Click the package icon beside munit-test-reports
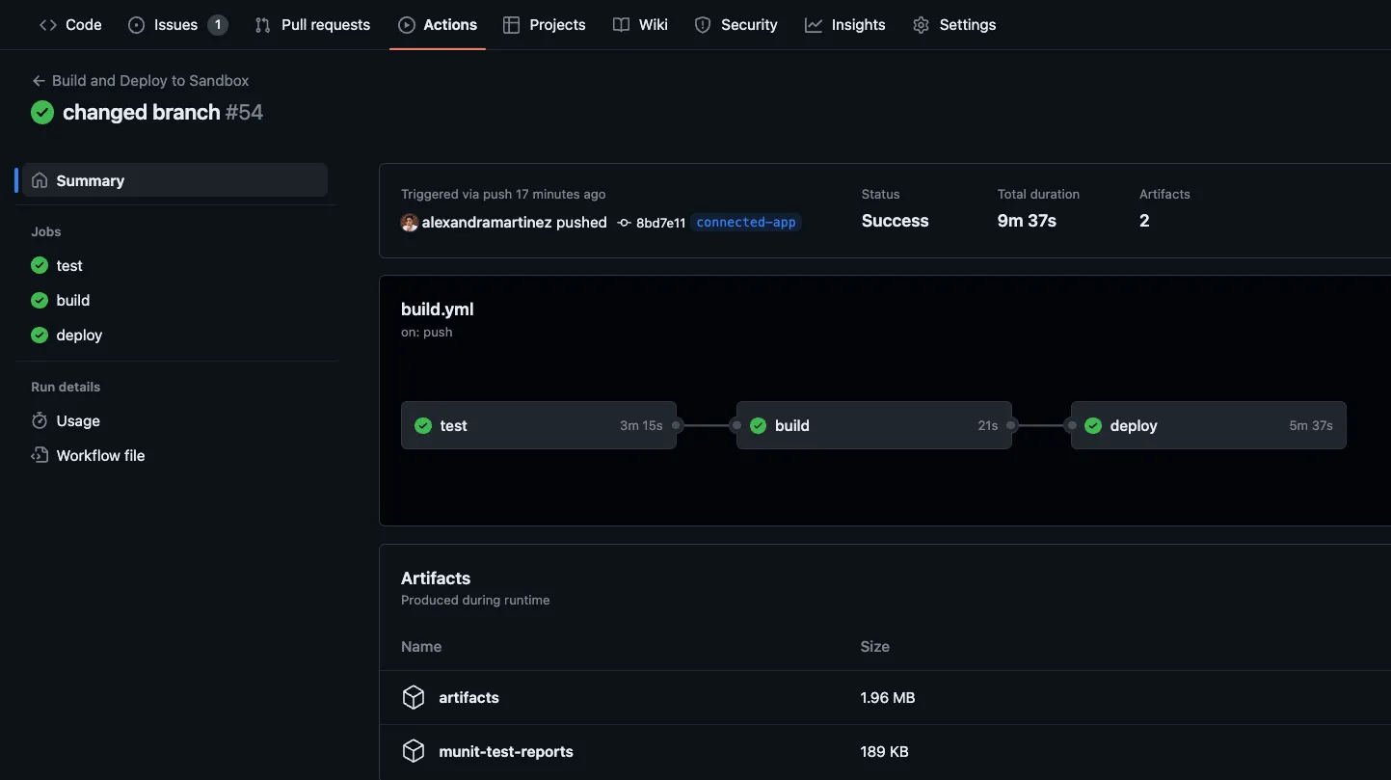Image resolution: width=1391 pixels, height=780 pixels. pyautogui.click(x=414, y=752)
